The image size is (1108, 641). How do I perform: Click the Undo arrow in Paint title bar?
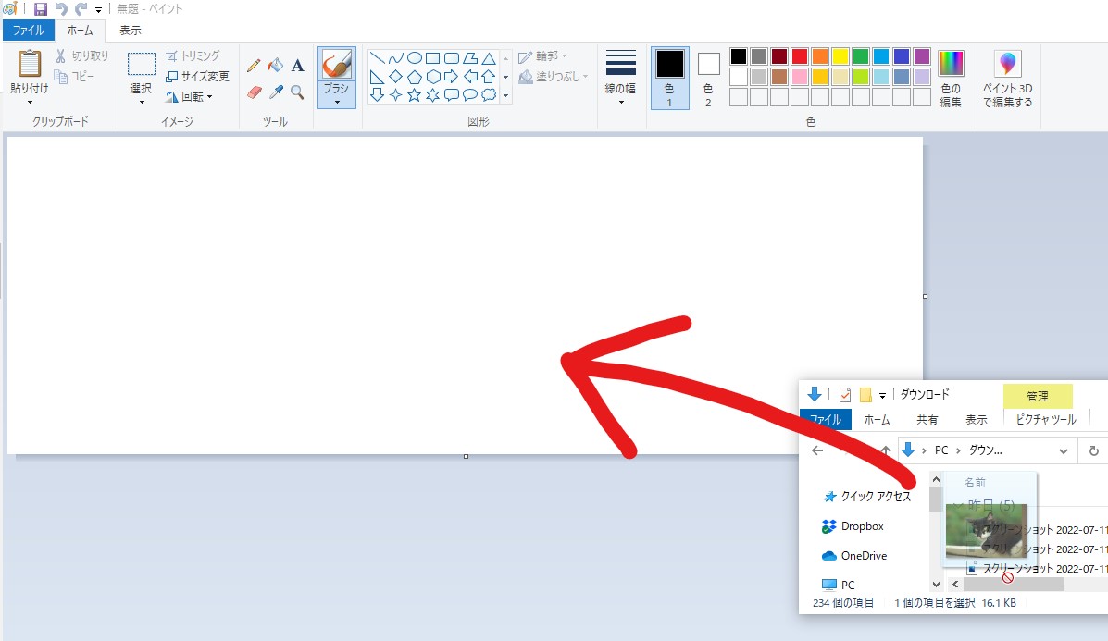coord(61,9)
